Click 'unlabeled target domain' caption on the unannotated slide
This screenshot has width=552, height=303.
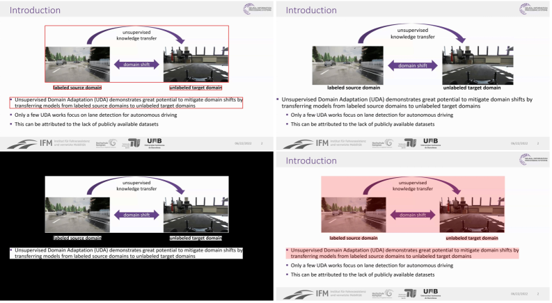[472, 88]
